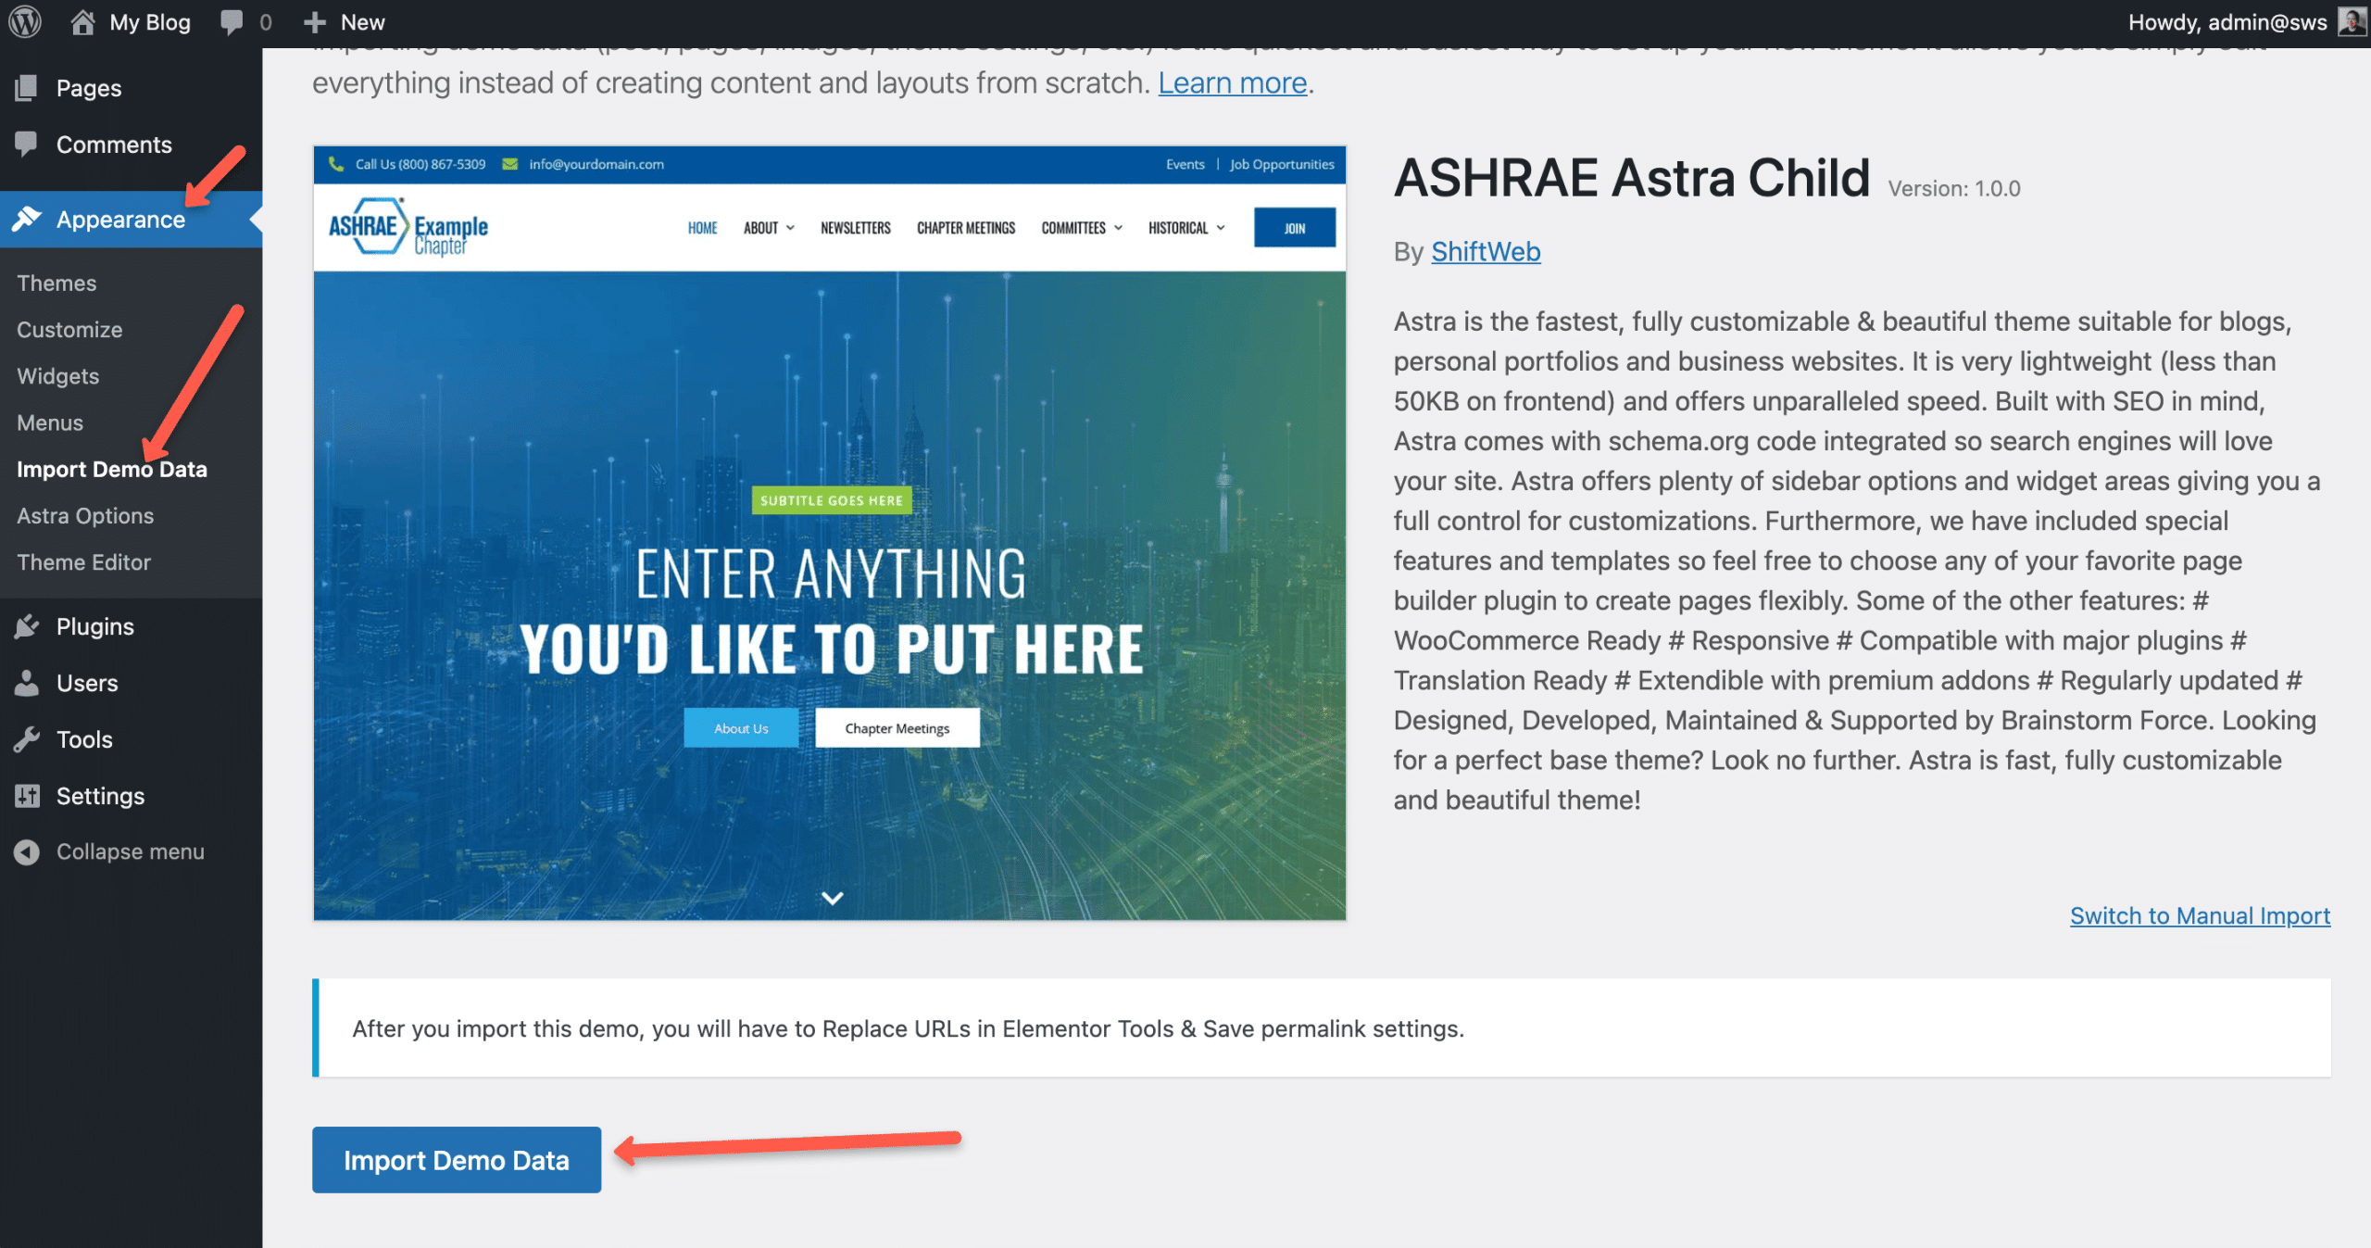This screenshot has width=2371, height=1248.
Task: Click the Learn more link
Action: point(1232,82)
